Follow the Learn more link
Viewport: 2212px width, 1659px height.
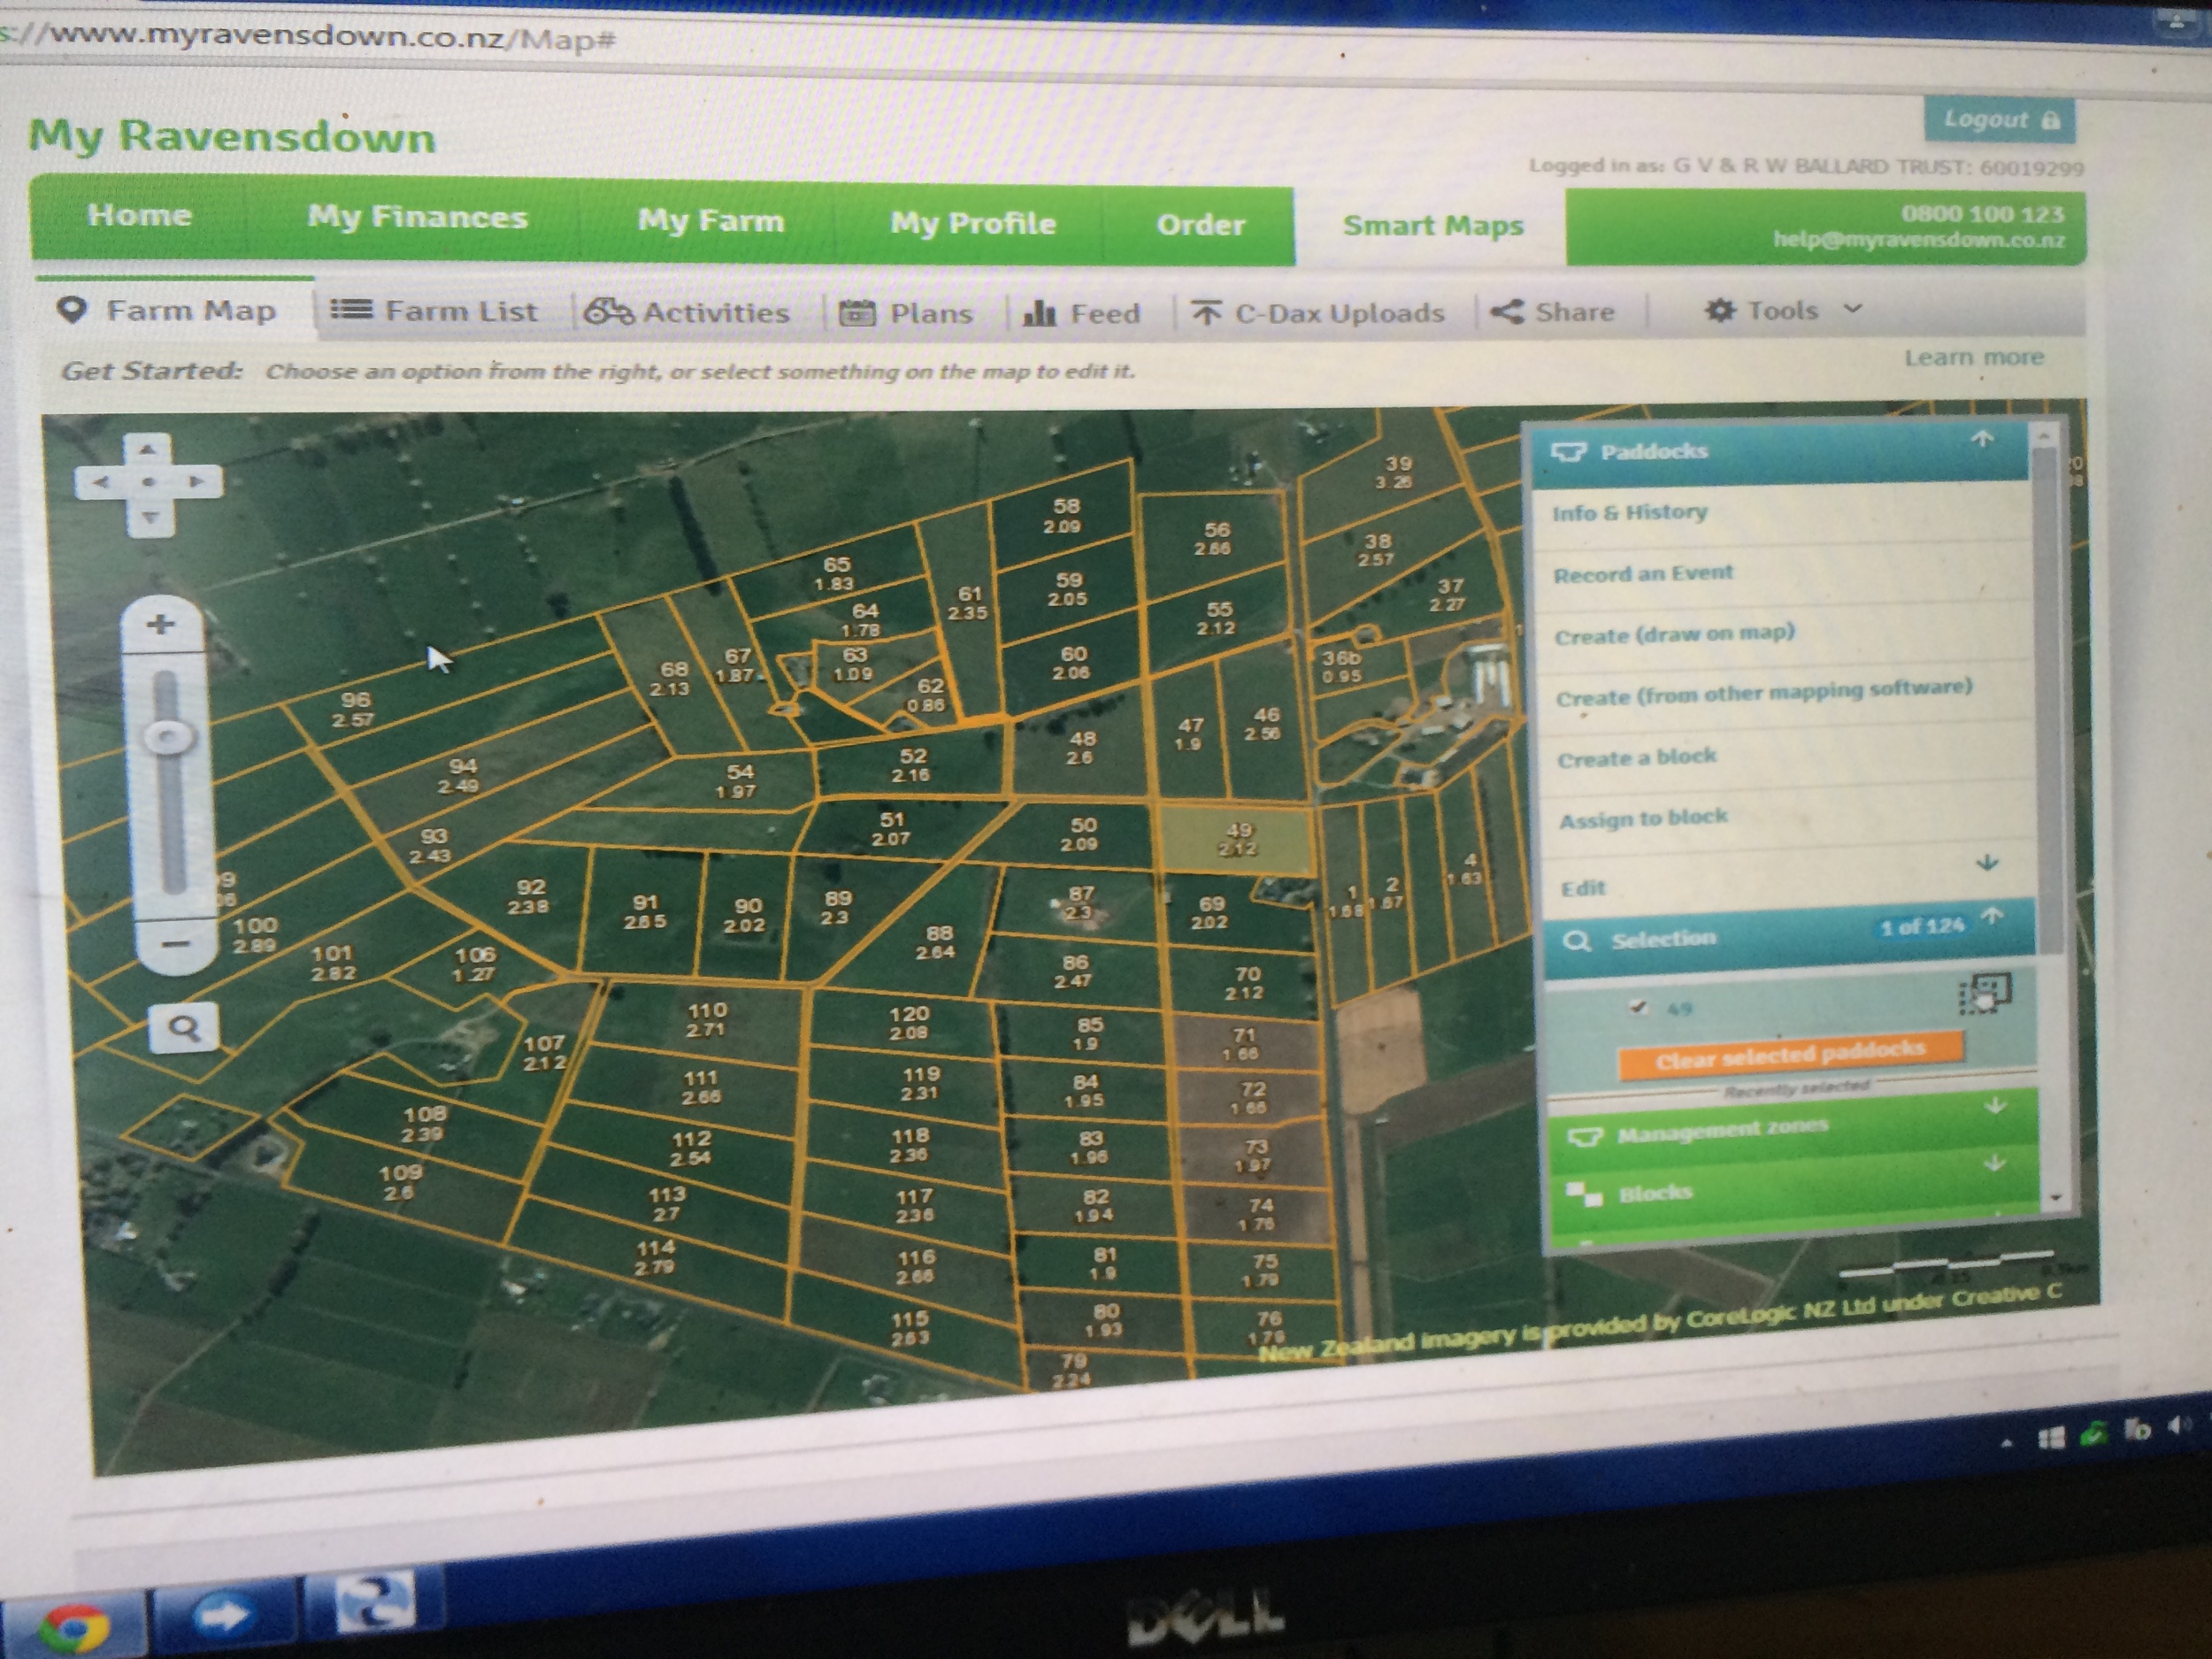(1973, 358)
